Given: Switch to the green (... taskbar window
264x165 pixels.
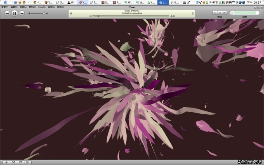Looking at the screenshot, I should [x=151, y=2].
